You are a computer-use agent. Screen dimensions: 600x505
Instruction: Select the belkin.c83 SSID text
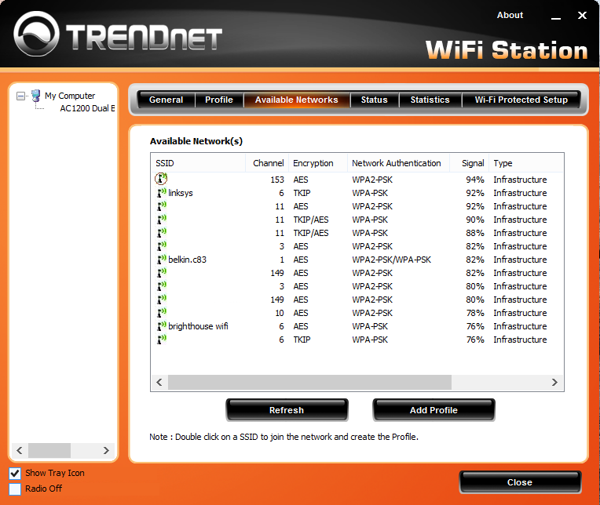187,260
